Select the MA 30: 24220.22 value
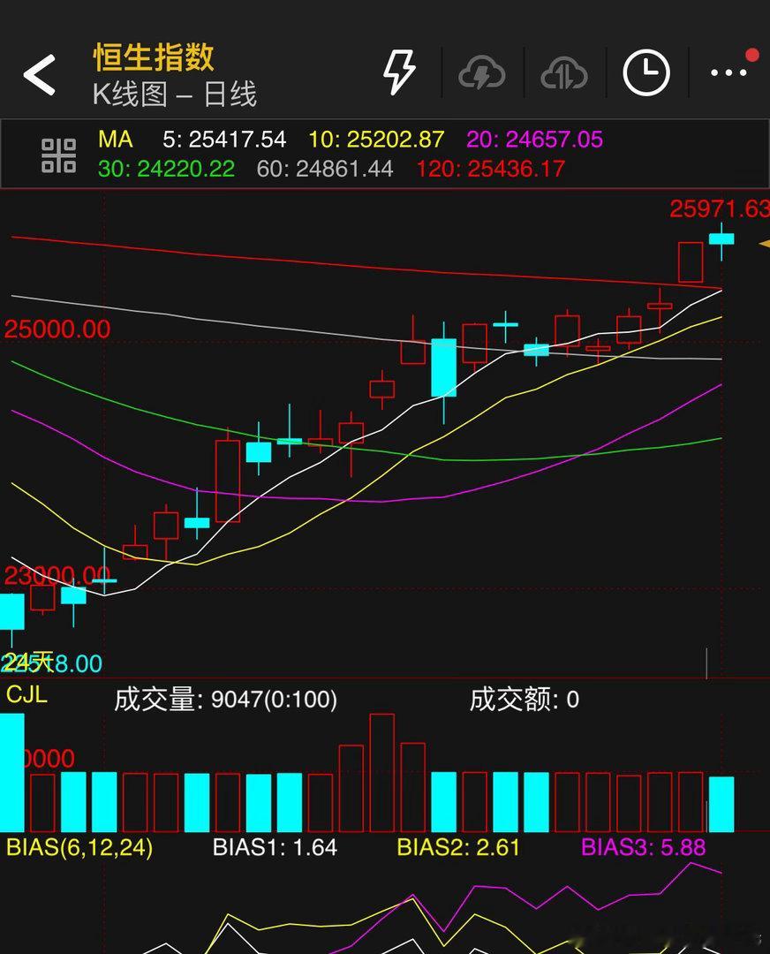 (166, 169)
